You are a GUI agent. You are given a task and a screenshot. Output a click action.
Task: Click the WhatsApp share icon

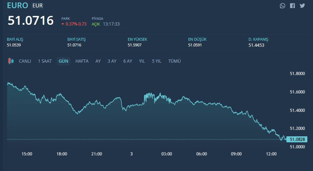click(x=282, y=6)
